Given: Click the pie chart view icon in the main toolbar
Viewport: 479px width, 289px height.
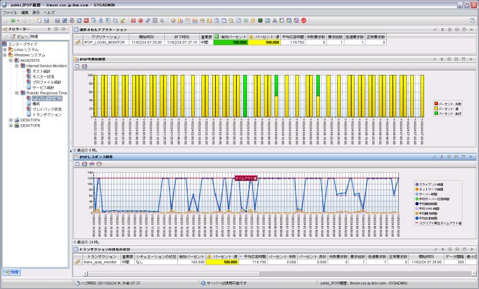Looking at the screenshot, I should [173, 21].
